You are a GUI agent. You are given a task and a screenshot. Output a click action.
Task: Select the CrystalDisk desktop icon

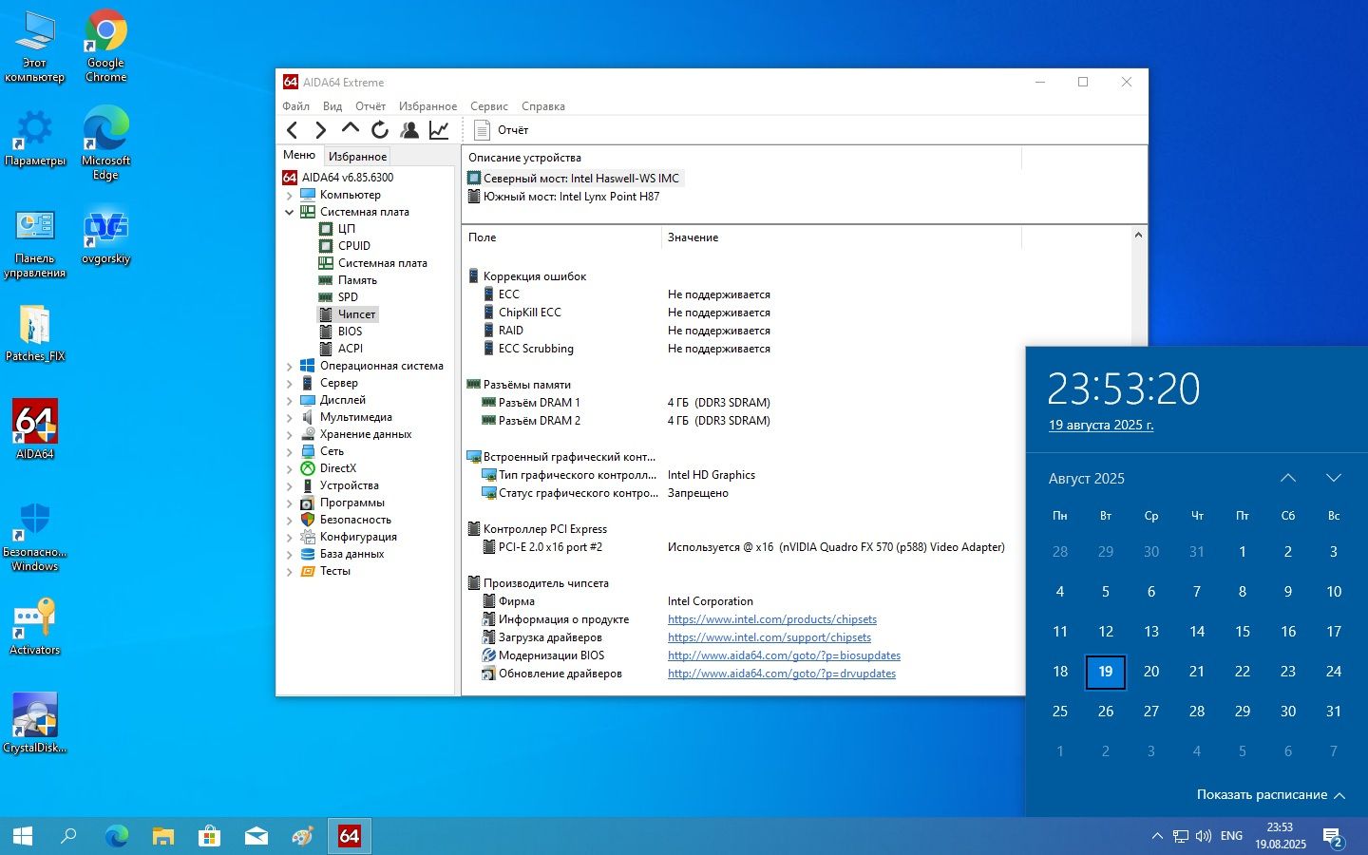click(x=35, y=724)
